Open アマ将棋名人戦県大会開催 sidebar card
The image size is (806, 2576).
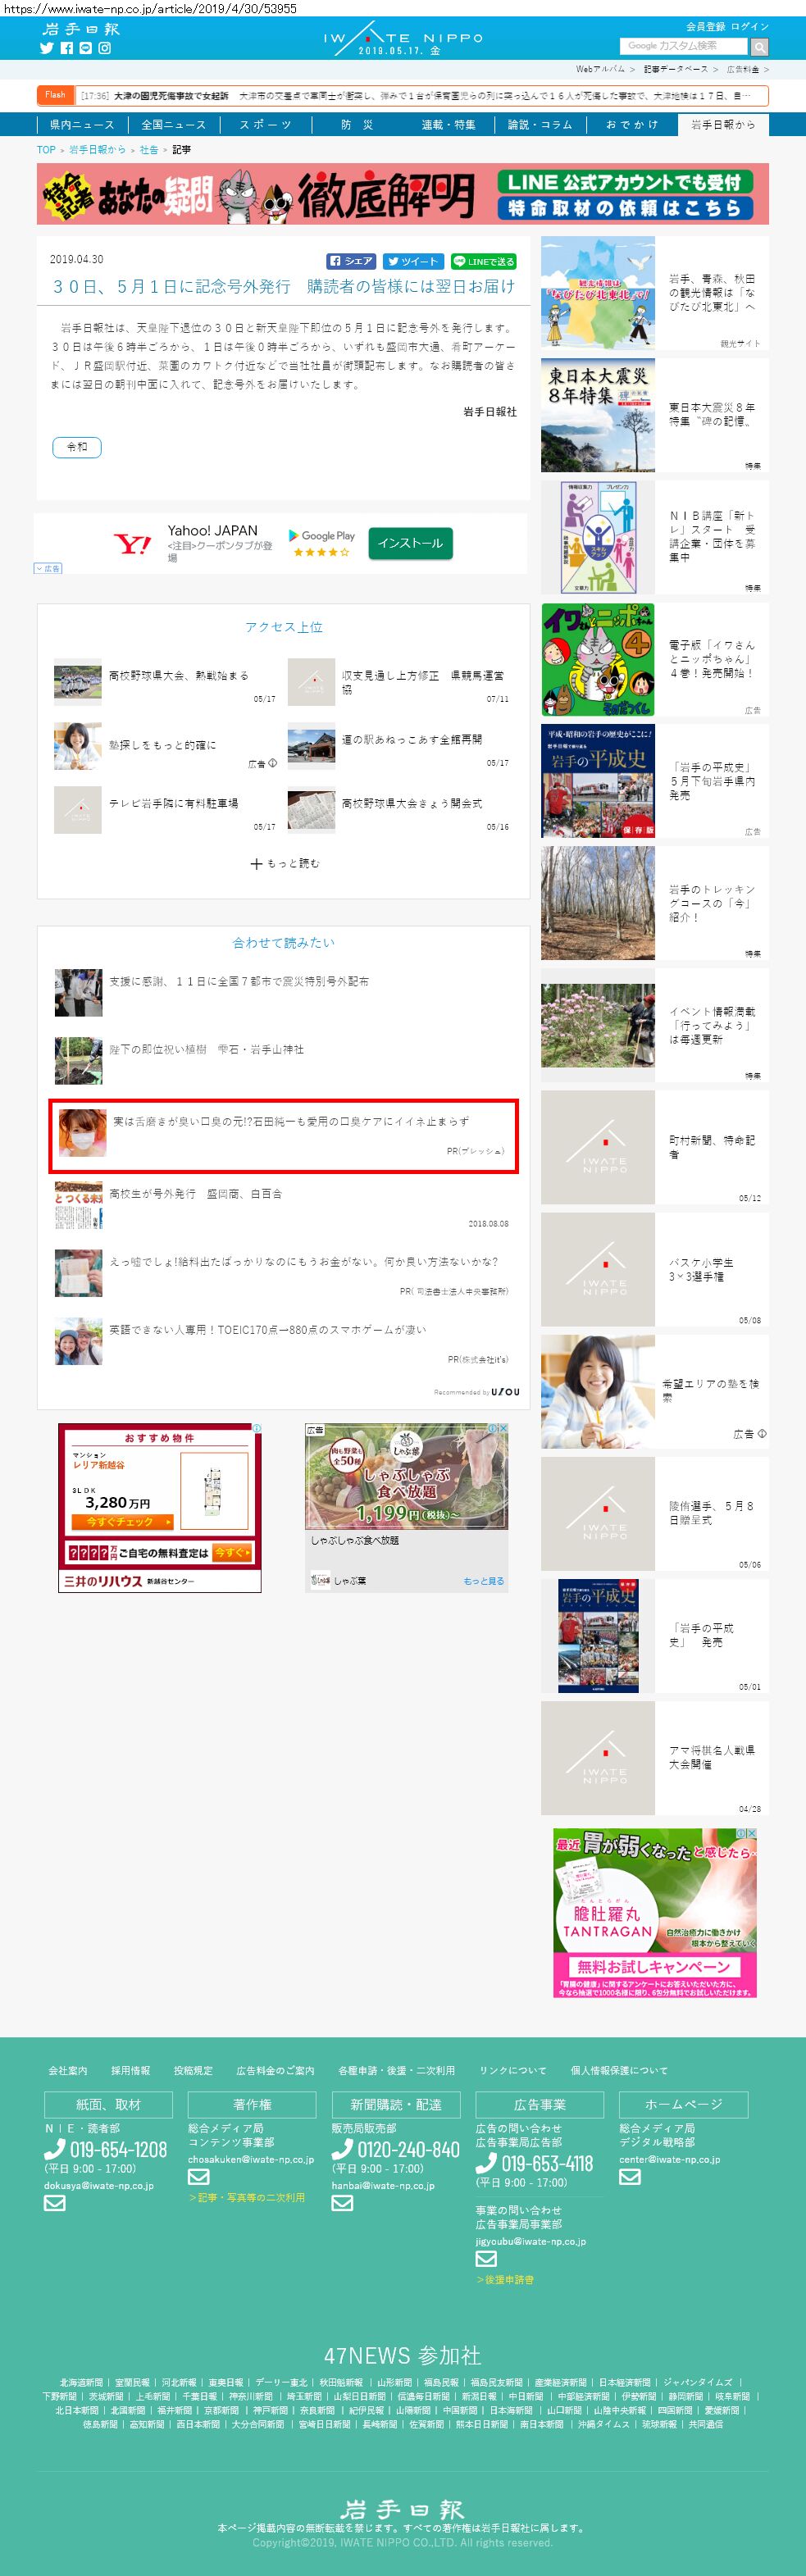pyautogui.click(x=655, y=1758)
